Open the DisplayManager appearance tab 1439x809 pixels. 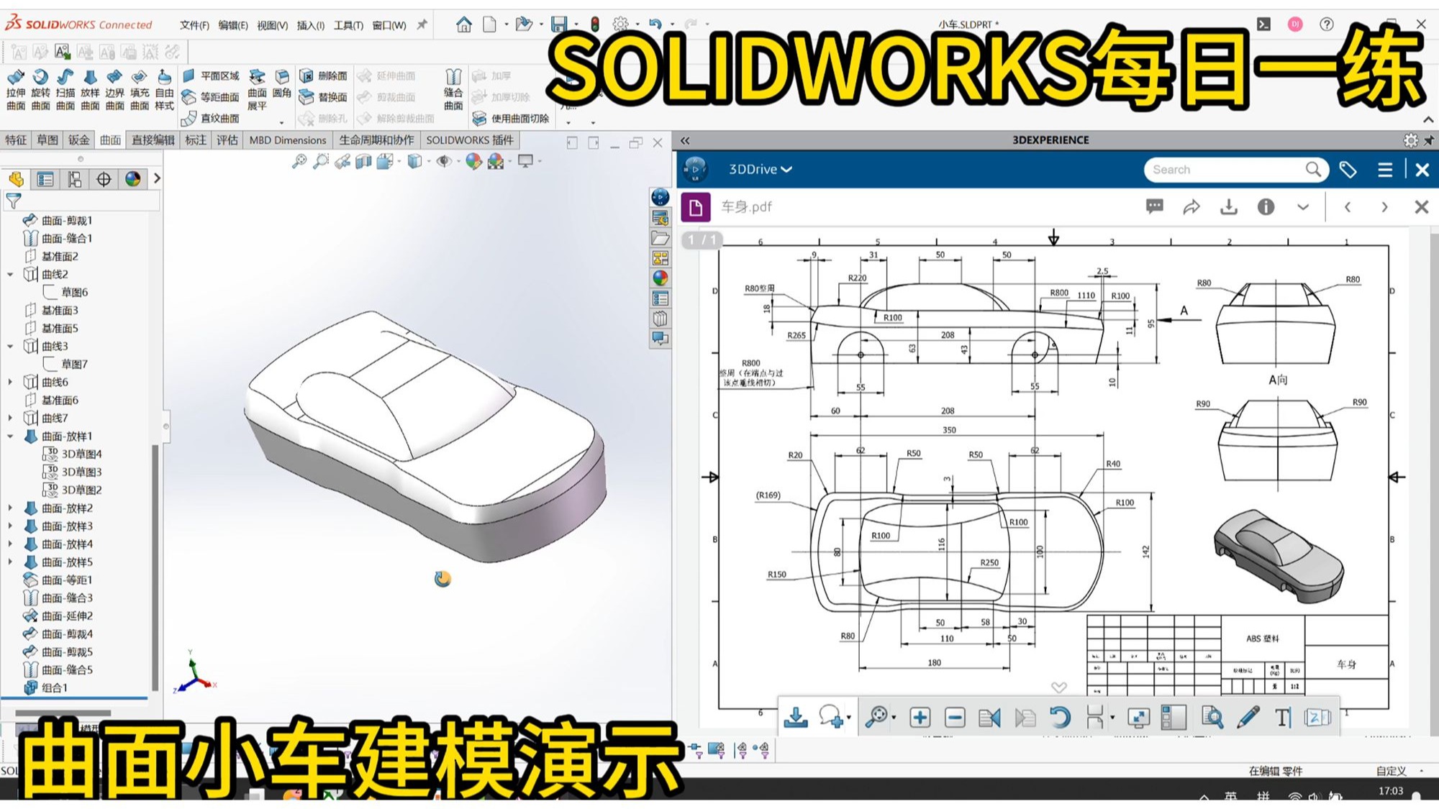click(133, 179)
